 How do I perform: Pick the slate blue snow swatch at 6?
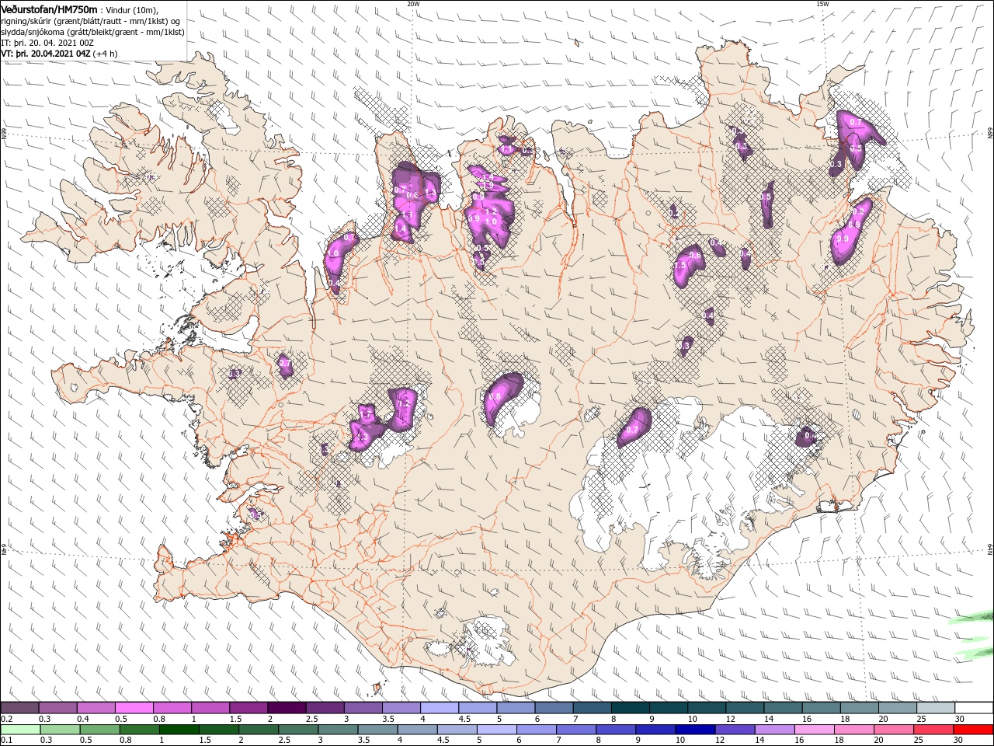tap(554, 709)
